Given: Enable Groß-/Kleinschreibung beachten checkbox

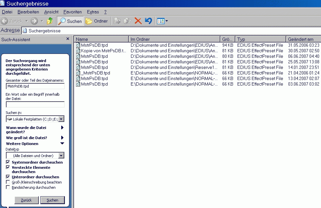Looking at the screenshot, I should tap(8, 182).
